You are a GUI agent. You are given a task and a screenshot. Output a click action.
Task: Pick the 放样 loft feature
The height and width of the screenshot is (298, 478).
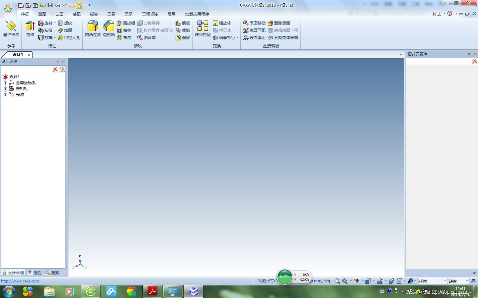(x=45, y=38)
